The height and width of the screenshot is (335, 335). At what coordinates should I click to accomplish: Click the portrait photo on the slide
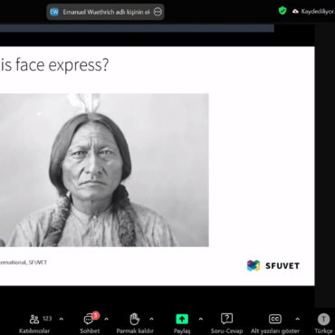(x=104, y=170)
